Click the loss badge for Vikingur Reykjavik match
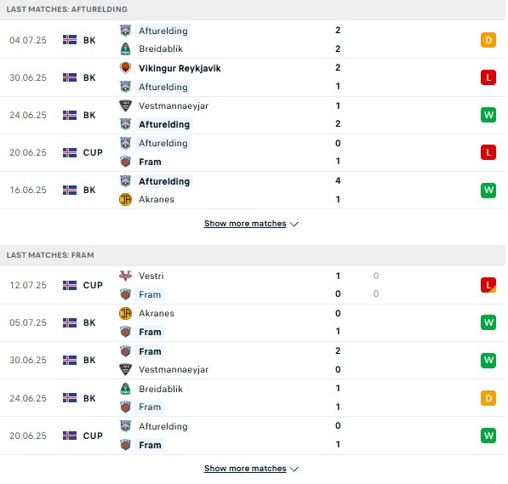Image resolution: width=508 pixels, height=484 pixels. [488, 77]
